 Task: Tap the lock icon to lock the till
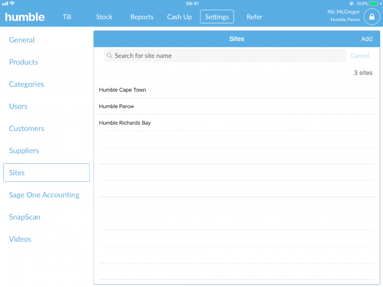(x=372, y=17)
